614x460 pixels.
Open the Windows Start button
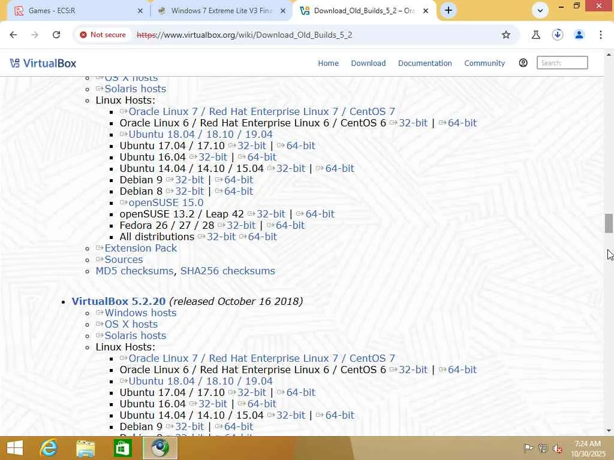pyautogui.click(x=15, y=448)
